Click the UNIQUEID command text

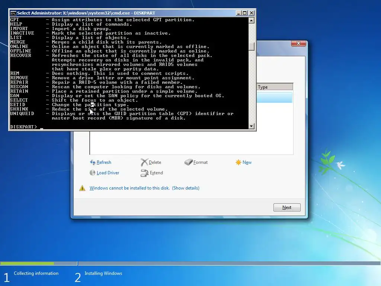22,114
